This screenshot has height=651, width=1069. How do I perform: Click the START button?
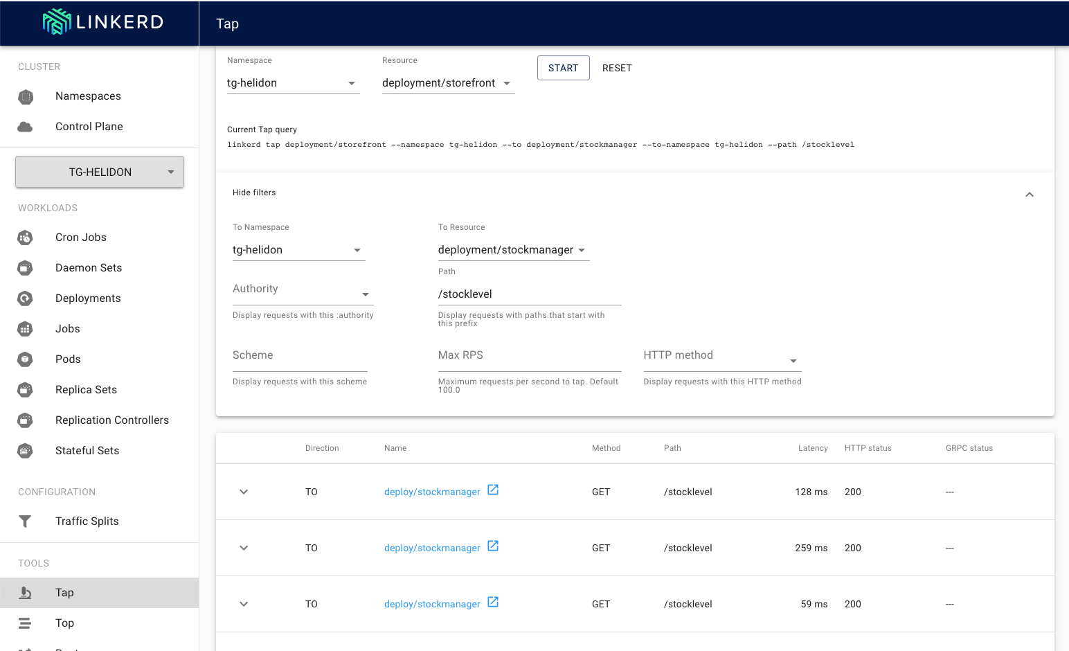click(564, 68)
